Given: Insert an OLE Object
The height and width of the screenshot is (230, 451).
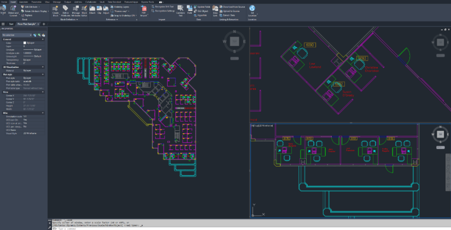Looking at the screenshot, I should click(x=201, y=11).
